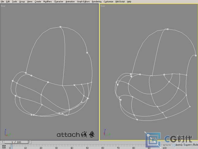This screenshot has height=149, width=198.
Task: Open the Edit menu
Action: pyautogui.click(x=8, y=2)
